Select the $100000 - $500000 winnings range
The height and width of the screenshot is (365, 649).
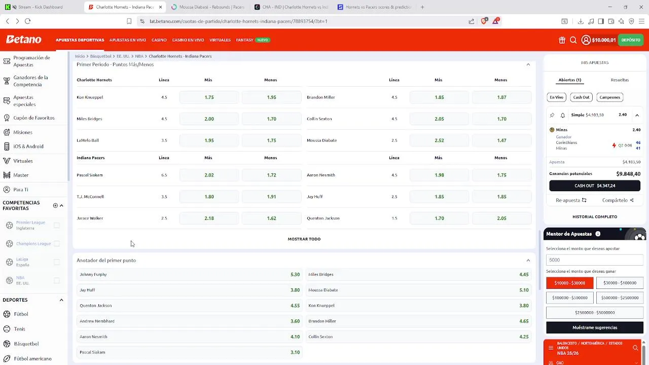click(570, 298)
